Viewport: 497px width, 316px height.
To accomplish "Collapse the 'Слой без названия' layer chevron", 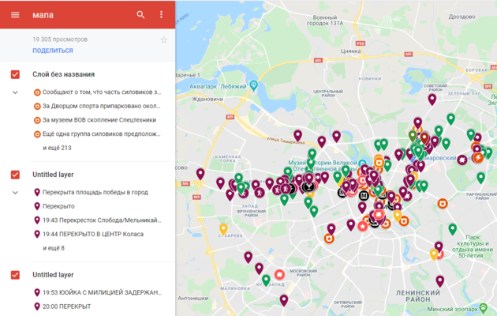I will pyautogui.click(x=15, y=92).
